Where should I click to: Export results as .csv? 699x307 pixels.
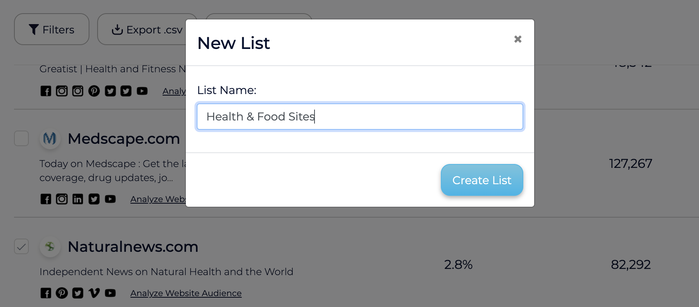[147, 30]
